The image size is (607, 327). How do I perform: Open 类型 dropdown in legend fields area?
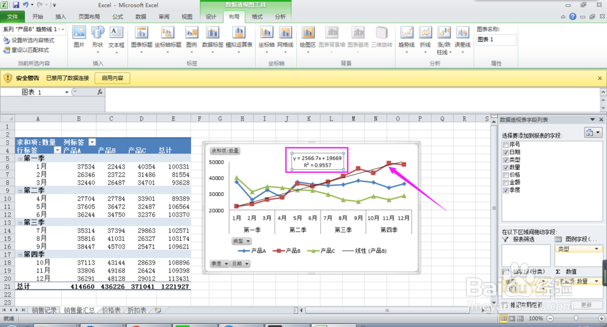pos(596,249)
